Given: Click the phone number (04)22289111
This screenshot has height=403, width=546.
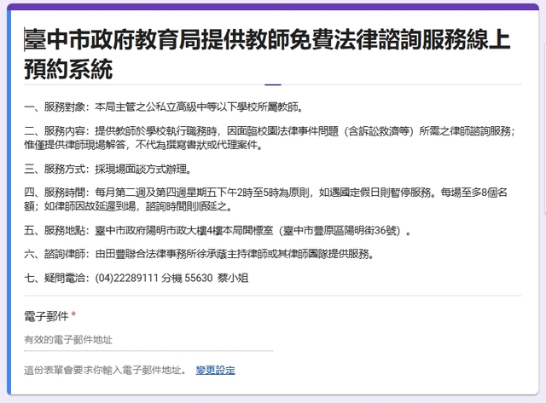Looking at the screenshot, I should pyautogui.click(x=128, y=278).
